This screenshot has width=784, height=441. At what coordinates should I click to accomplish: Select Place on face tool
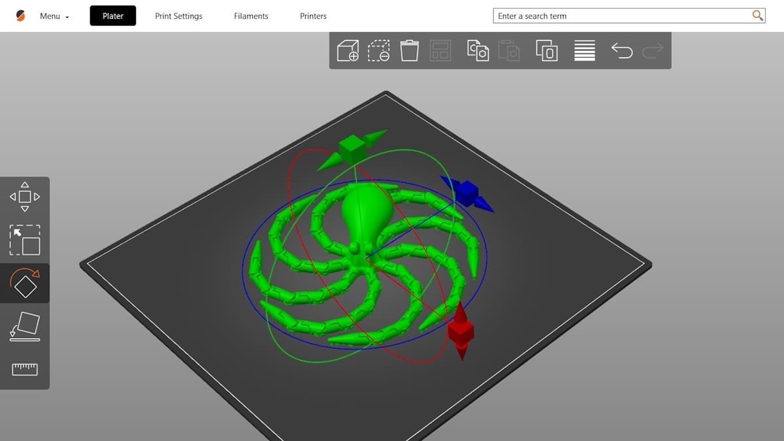(x=25, y=326)
